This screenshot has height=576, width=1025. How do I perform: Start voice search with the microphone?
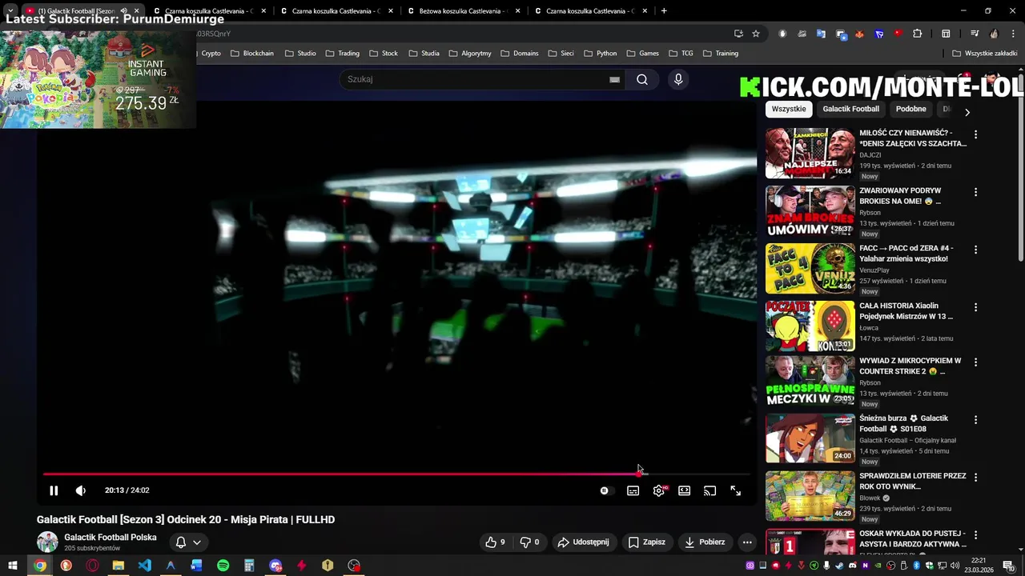(x=678, y=79)
